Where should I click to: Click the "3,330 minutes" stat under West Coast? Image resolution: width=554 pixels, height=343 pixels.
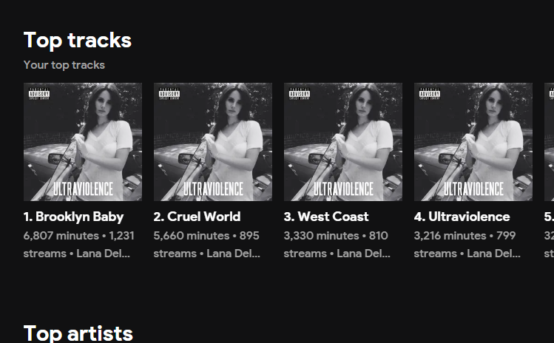(321, 236)
